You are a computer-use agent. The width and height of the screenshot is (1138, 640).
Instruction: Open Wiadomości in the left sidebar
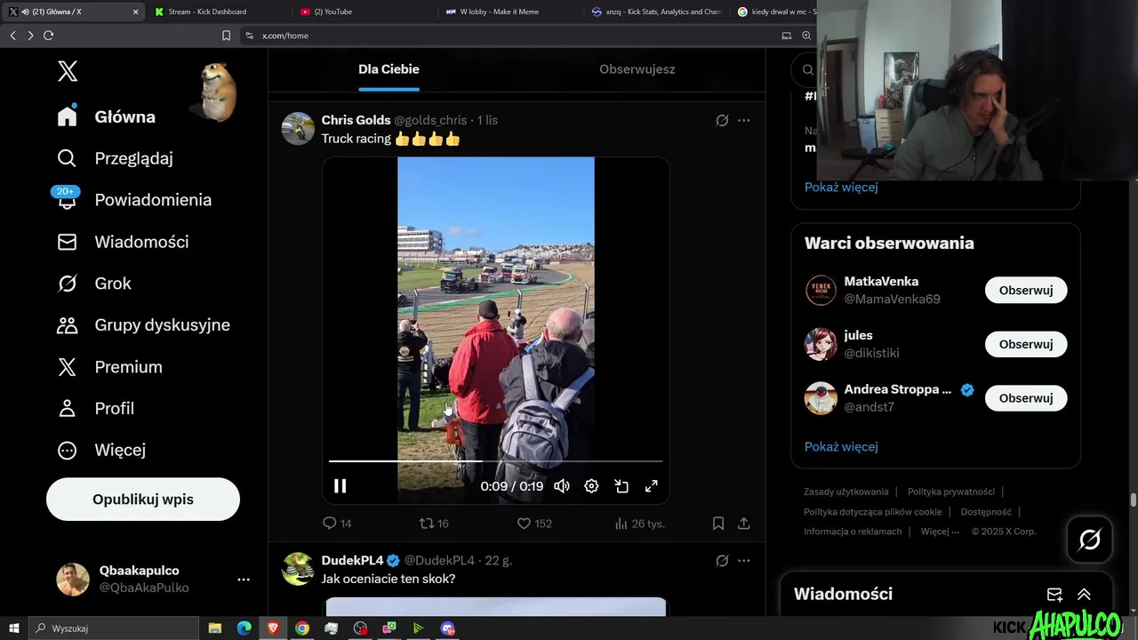coord(123,242)
